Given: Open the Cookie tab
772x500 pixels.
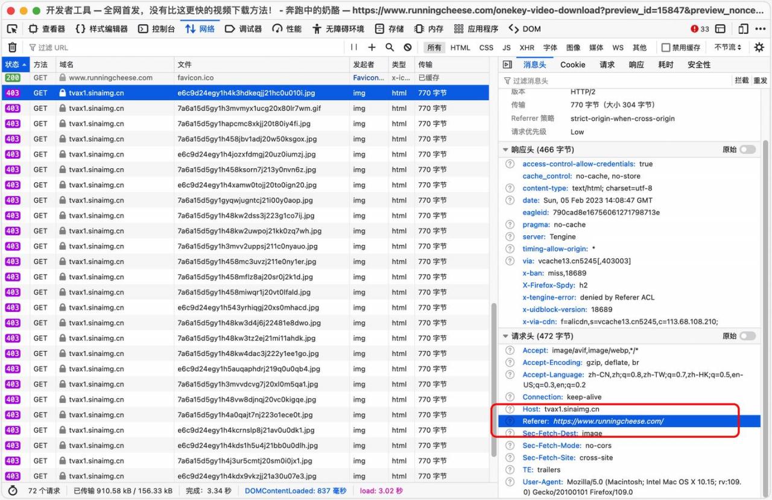Looking at the screenshot, I should [572, 65].
